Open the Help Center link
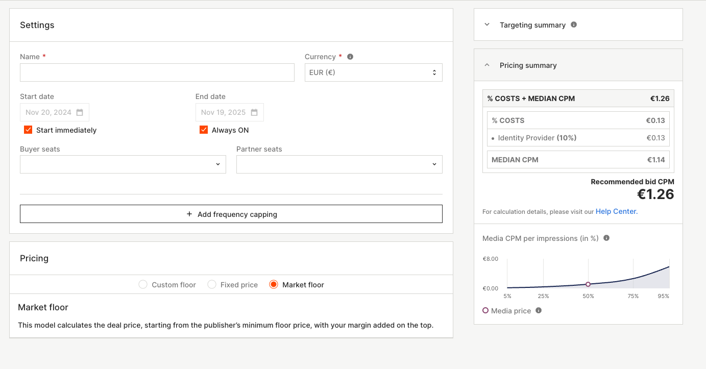The height and width of the screenshot is (369, 706). click(x=616, y=211)
